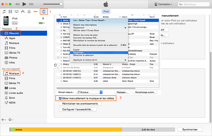Sort the list by the Artiste column
212x136 pixels.
(x=112, y=17)
